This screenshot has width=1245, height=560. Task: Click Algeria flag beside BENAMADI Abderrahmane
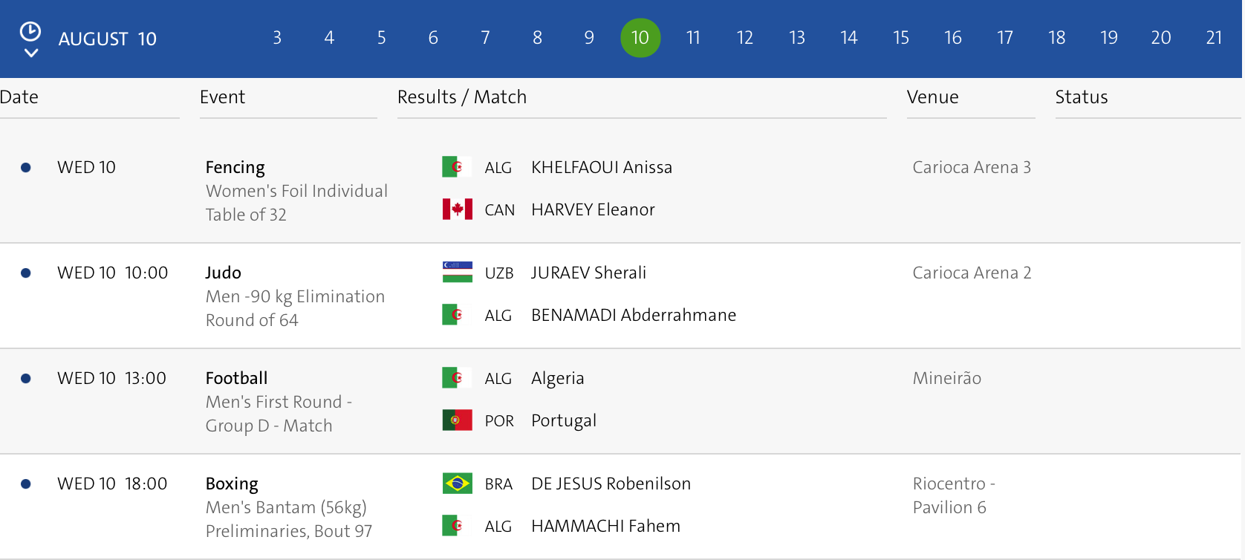(x=457, y=315)
